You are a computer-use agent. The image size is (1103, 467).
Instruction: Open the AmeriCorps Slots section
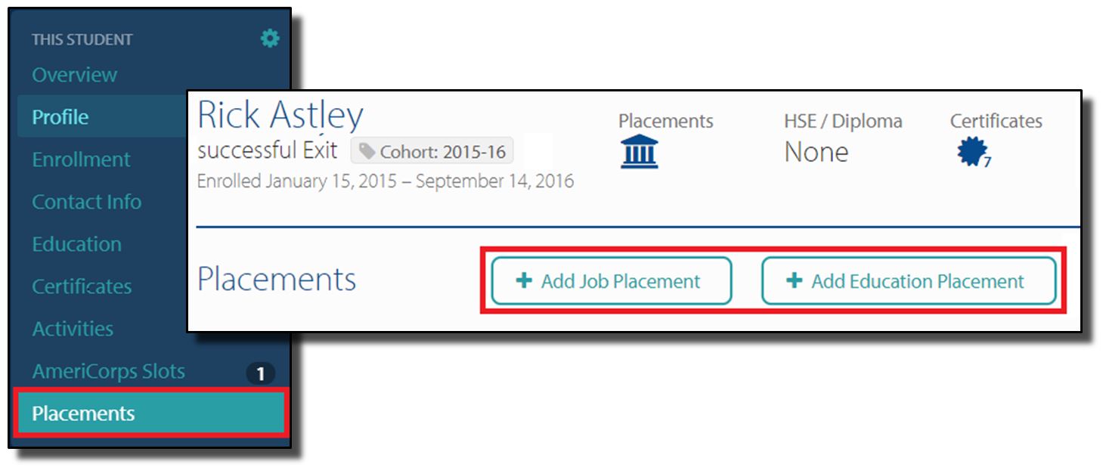pos(108,371)
